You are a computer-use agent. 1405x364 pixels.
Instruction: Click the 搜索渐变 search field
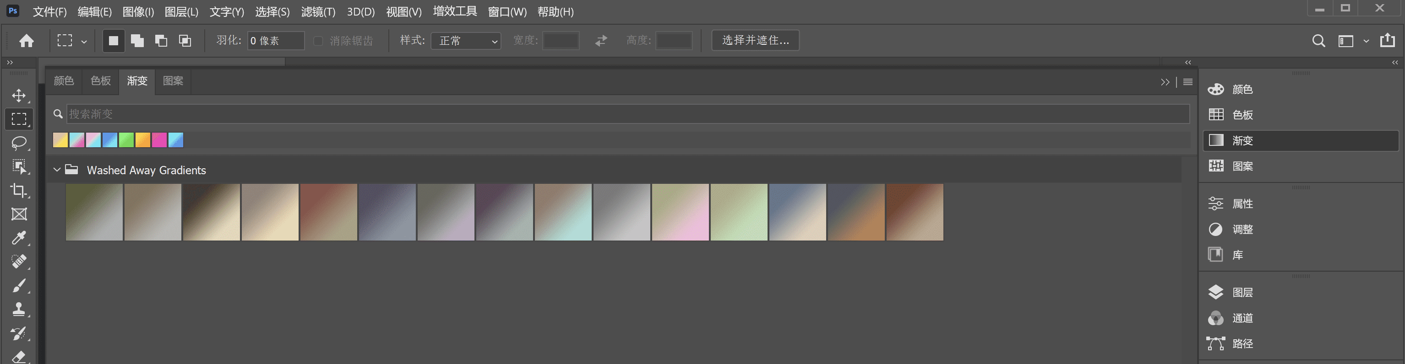627,114
